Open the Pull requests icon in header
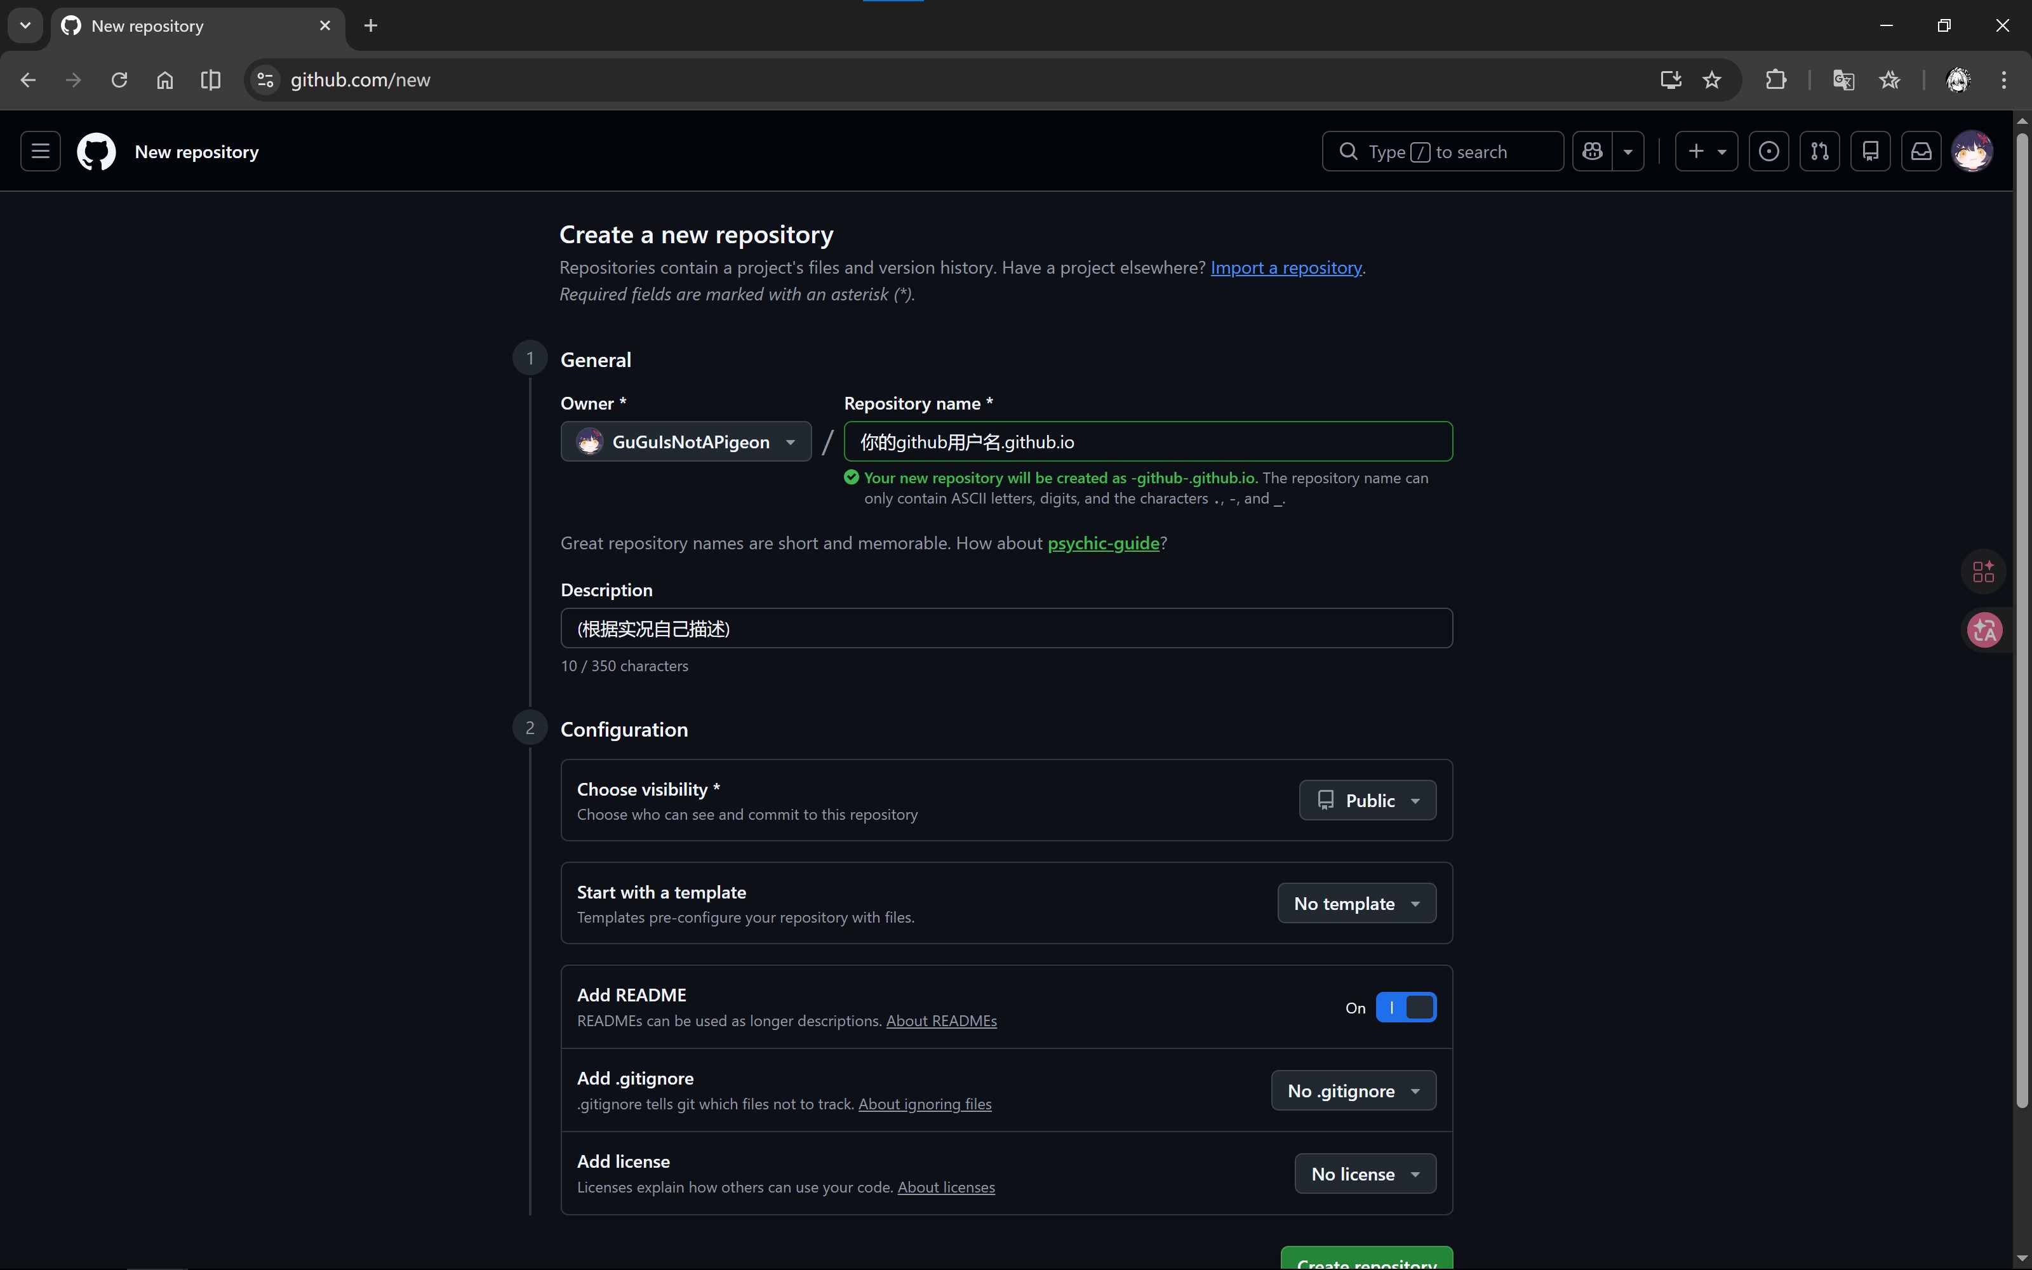The width and height of the screenshot is (2032, 1270). coord(1819,151)
